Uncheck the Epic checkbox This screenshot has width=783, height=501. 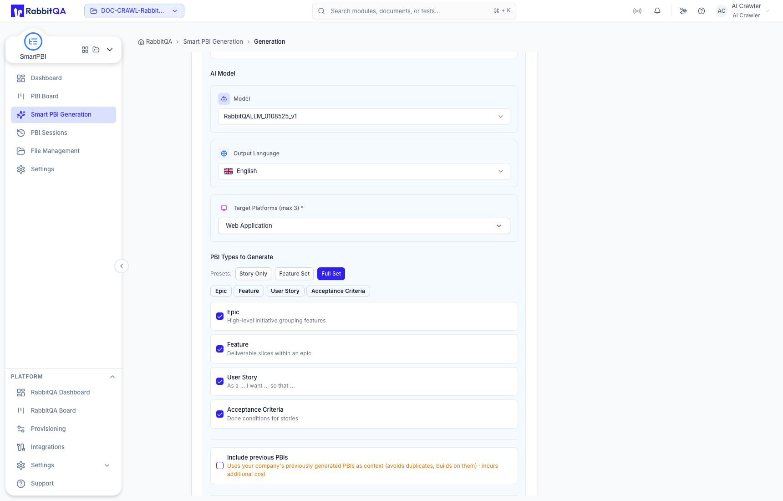pyautogui.click(x=220, y=316)
